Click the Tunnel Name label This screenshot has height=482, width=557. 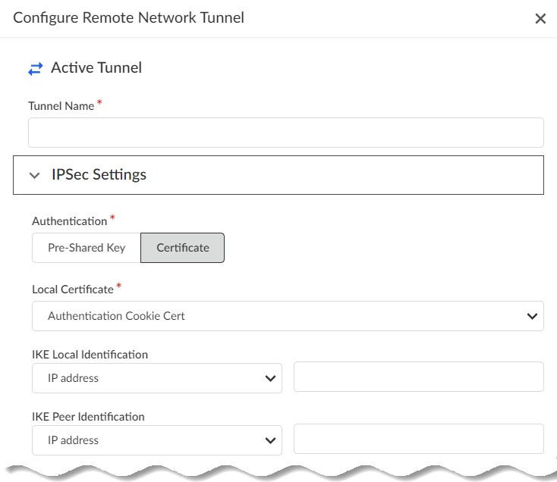61,106
